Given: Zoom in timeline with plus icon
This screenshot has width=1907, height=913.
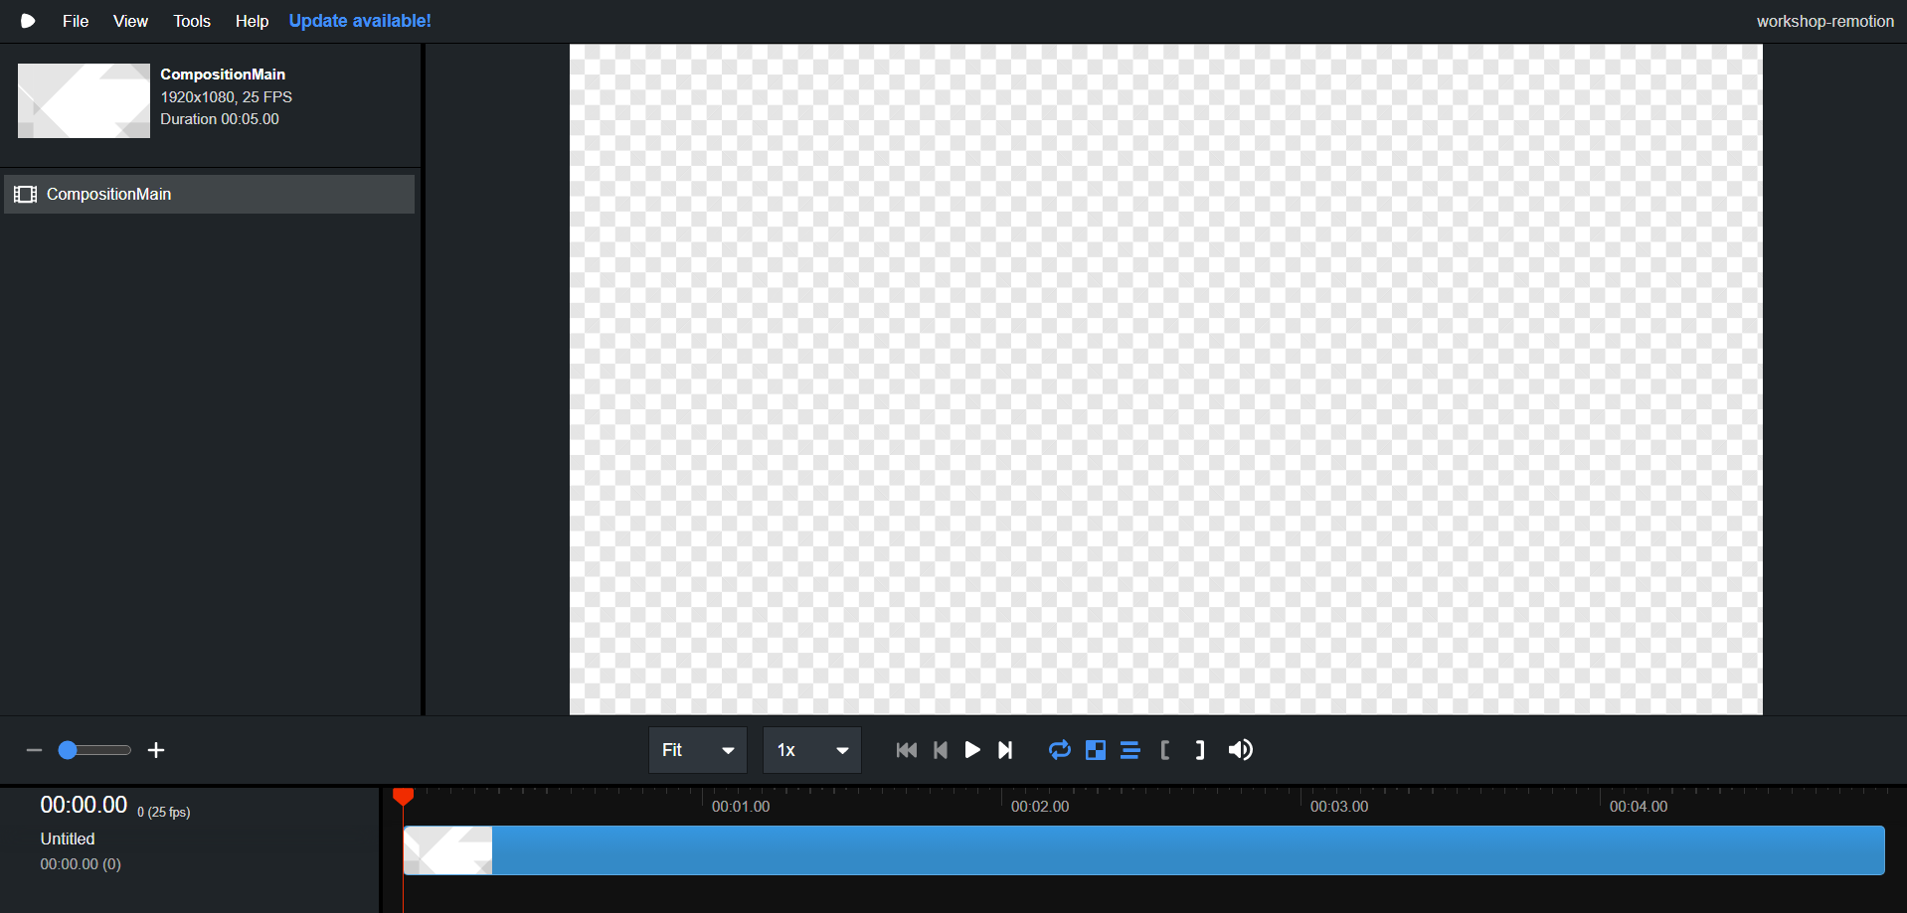Looking at the screenshot, I should 156,750.
